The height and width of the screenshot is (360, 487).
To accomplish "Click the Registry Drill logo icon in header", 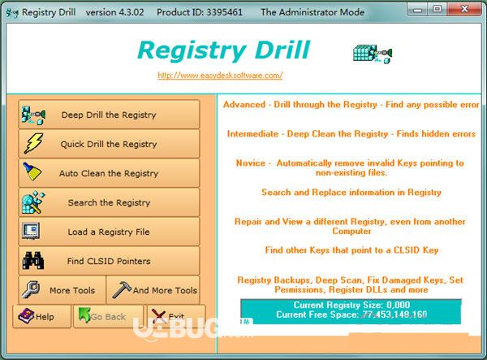I will click(x=373, y=54).
